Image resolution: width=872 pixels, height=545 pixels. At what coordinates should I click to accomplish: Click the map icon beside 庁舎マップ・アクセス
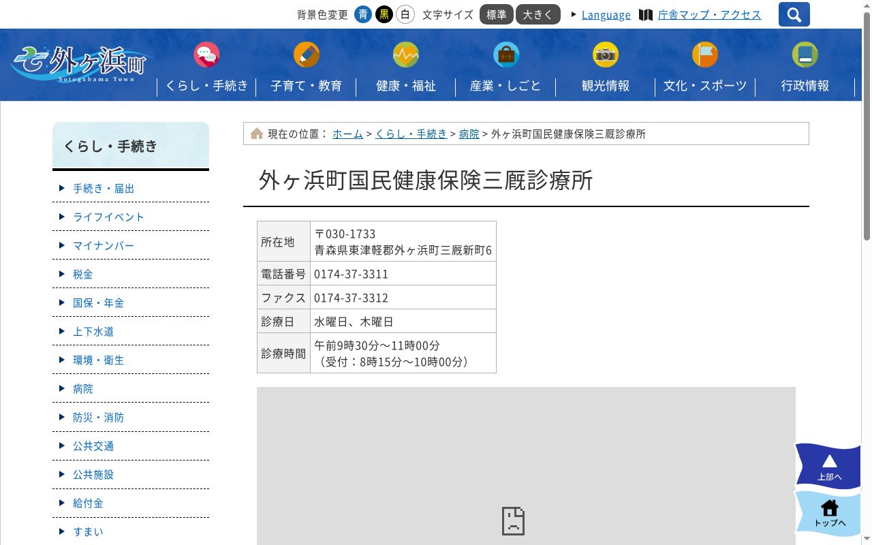tap(646, 15)
